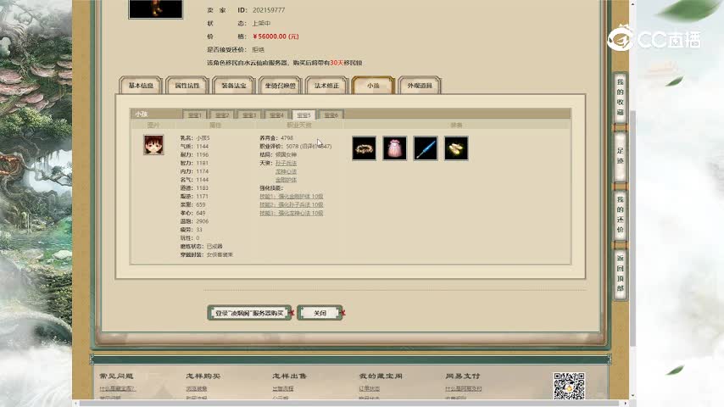
Task: Click the blue sword equipment icon
Action: point(426,148)
